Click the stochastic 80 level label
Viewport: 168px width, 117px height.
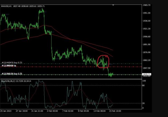(x=143, y=85)
